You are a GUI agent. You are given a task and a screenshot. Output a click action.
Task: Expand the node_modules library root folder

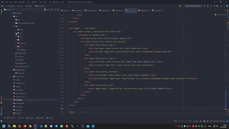point(14,23)
